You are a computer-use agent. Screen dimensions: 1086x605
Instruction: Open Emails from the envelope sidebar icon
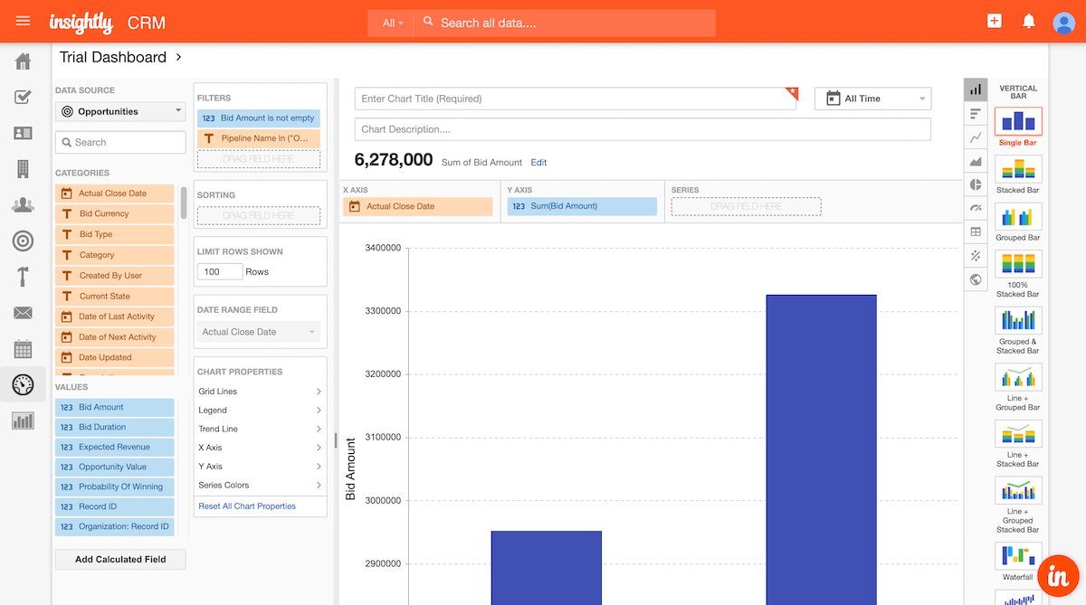(x=24, y=313)
